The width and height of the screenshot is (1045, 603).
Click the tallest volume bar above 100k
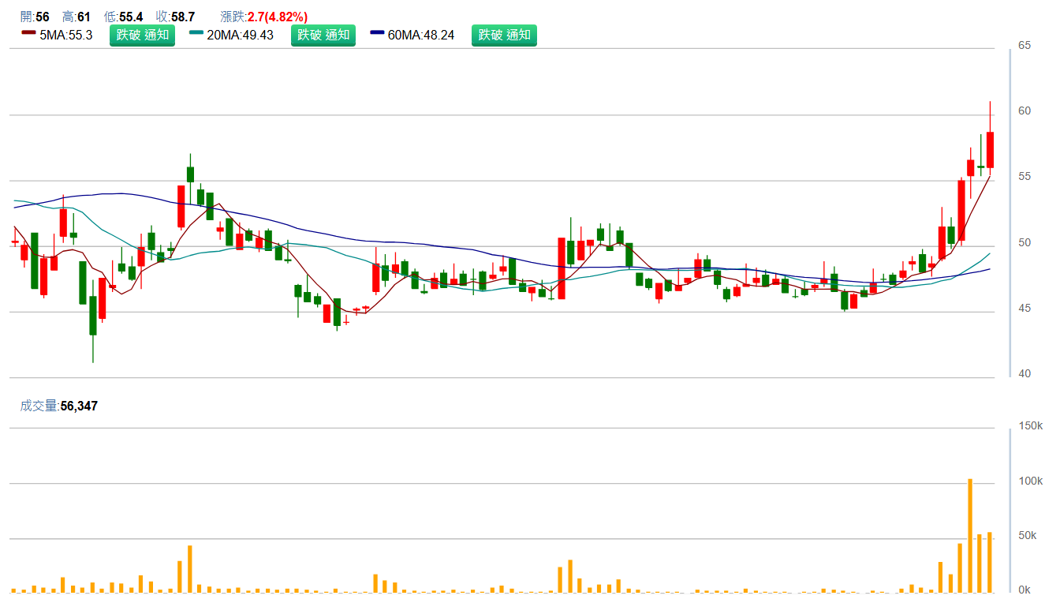(x=970, y=535)
